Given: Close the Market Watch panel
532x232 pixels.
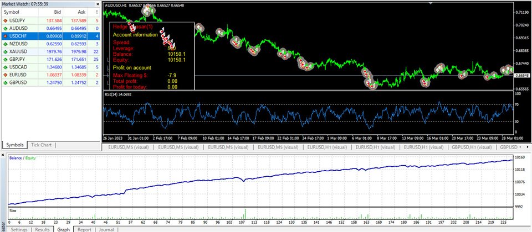Looking at the screenshot, I should (x=98, y=3).
